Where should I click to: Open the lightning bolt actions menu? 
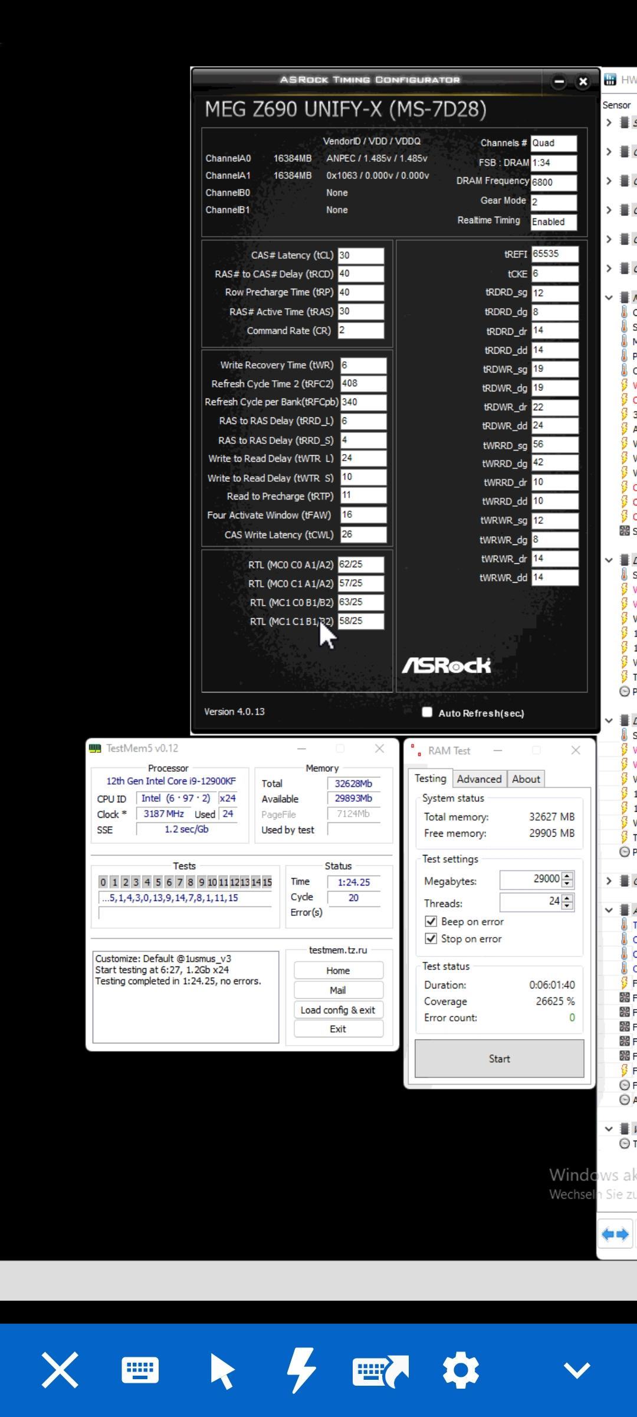301,1370
